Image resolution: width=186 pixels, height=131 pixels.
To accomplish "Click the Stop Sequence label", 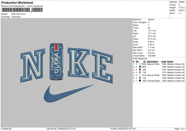I will (x=140, y=58).
